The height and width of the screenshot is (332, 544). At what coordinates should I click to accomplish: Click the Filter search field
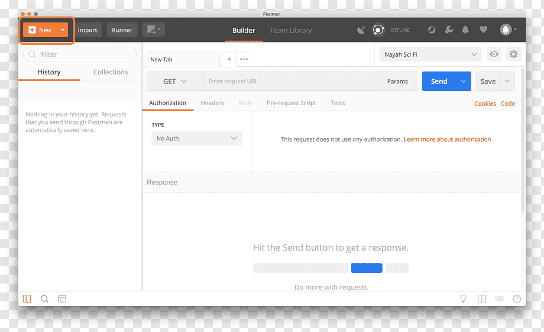[x=80, y=54]
